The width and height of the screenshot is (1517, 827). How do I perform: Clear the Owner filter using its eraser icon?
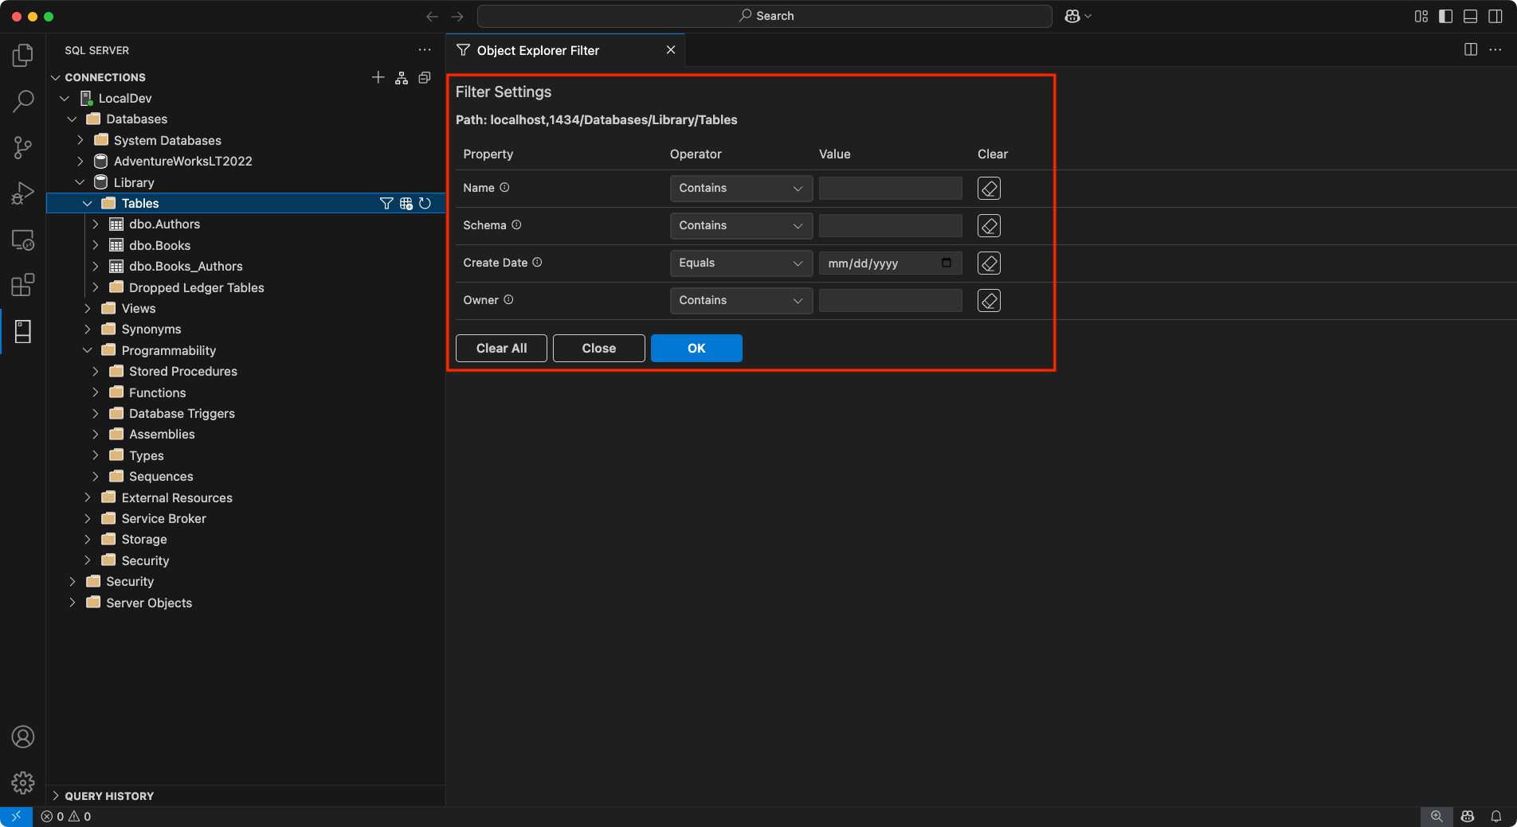[988, 300]
